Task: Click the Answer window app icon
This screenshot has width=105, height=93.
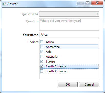Action: pos(4,4)
